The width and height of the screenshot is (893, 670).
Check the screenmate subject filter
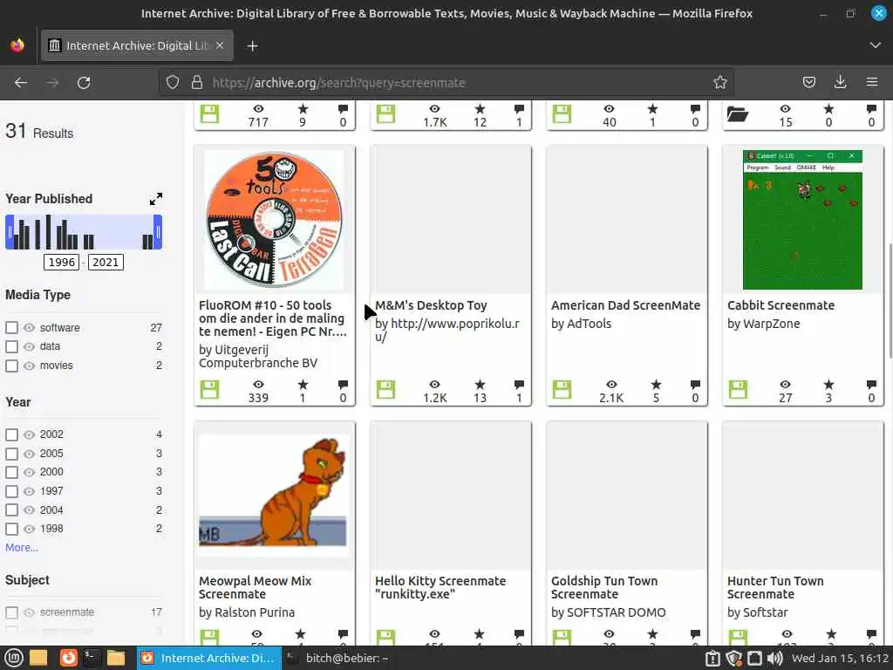[x=11, y=612]
